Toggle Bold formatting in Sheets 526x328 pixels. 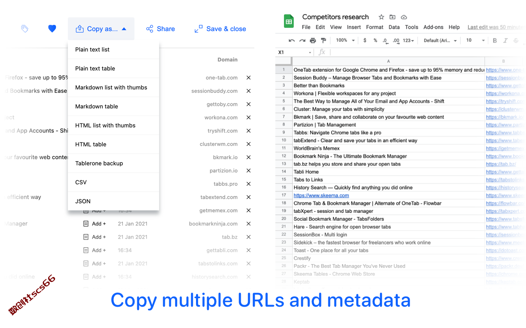pos(495,41)
